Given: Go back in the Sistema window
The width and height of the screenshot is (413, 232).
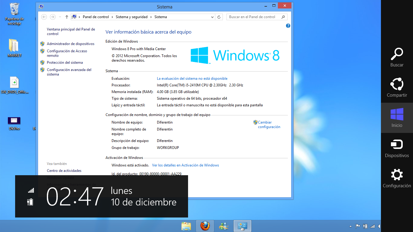Looking at the screenshot, I should coord(44,17).
